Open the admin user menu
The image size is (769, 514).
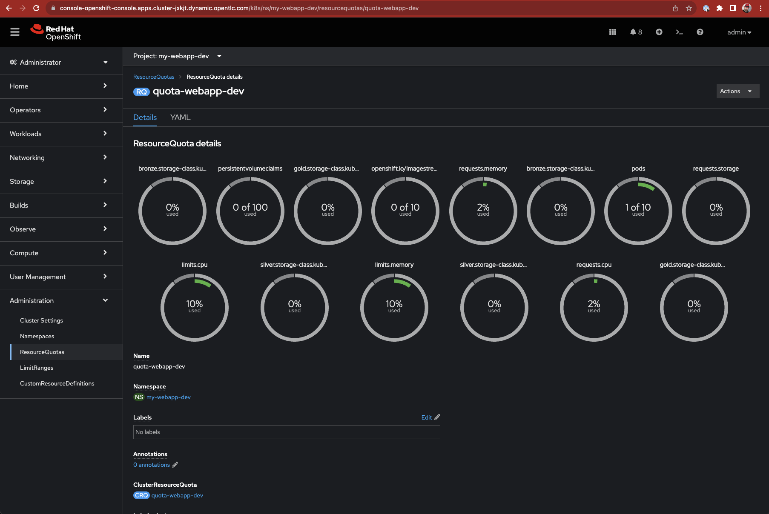(x=739, y=32)
